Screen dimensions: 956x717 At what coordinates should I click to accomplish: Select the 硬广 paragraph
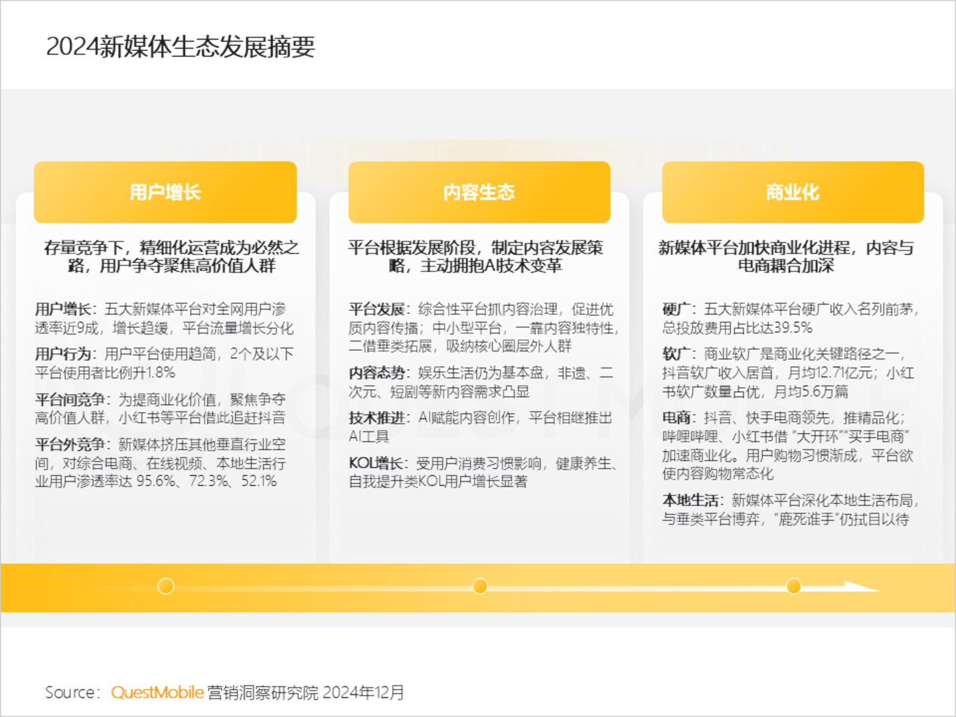790,318
